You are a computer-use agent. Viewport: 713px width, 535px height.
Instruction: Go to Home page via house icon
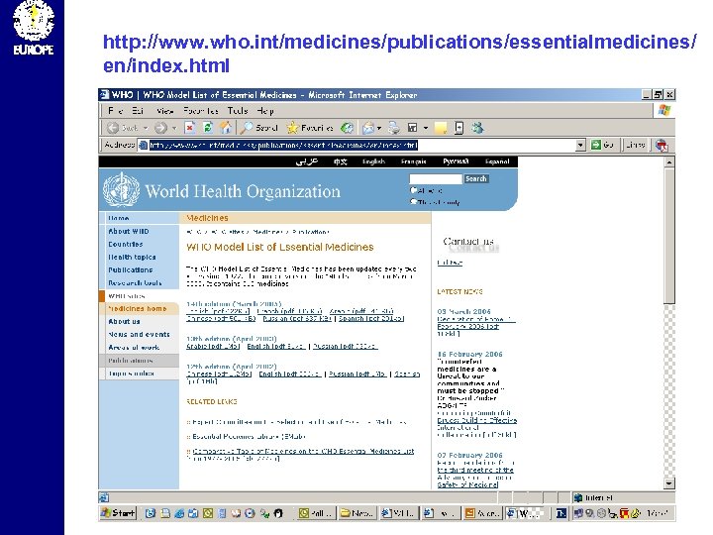[x=226, y=128]
